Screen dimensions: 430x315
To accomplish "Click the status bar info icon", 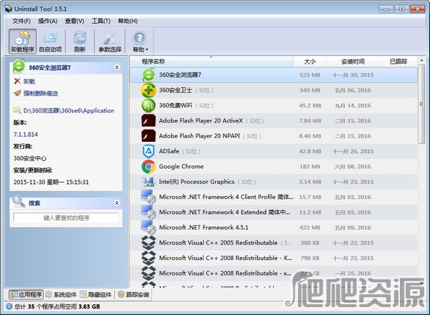I will [9, 306].
